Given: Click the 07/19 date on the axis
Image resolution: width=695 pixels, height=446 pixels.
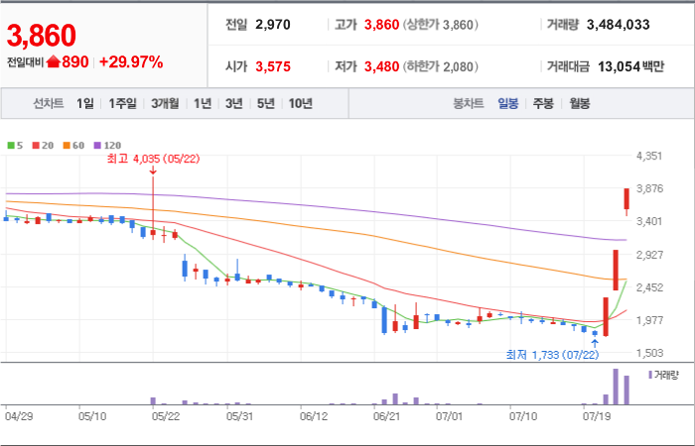Looking at the screenshot, I should pyautogui.click(x=596, y=416).
